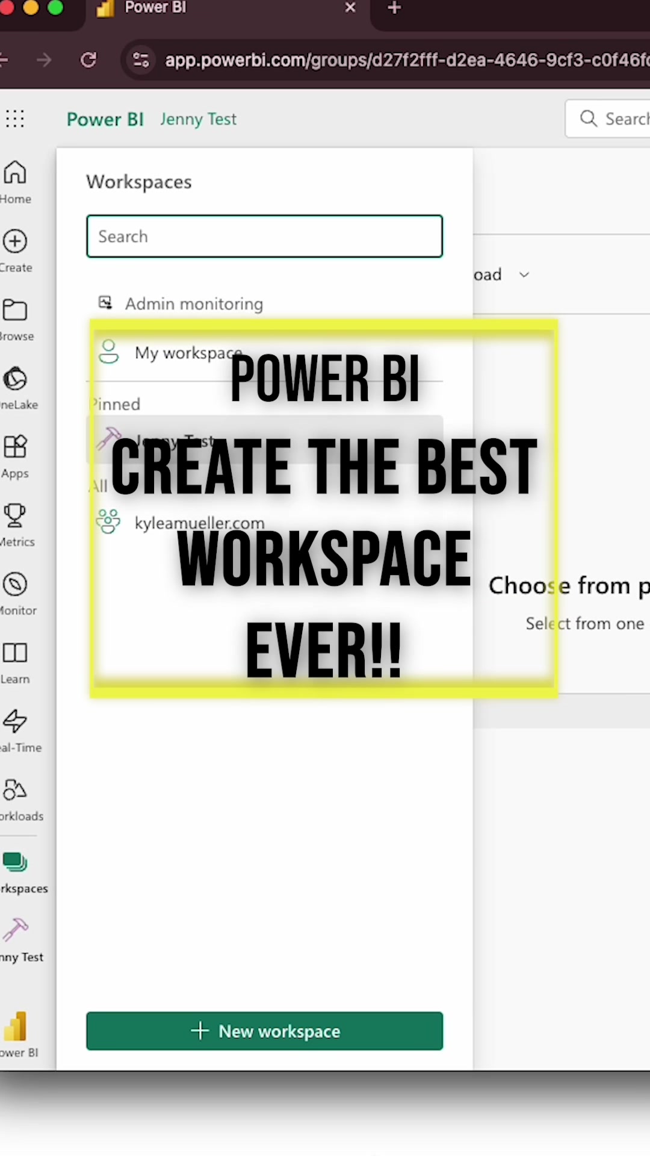Open the Home icon in sidebar
The image size is (650, 1156).
pos(15,173)
